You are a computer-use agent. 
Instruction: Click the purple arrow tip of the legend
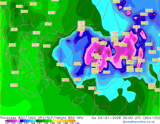(6, 121)
